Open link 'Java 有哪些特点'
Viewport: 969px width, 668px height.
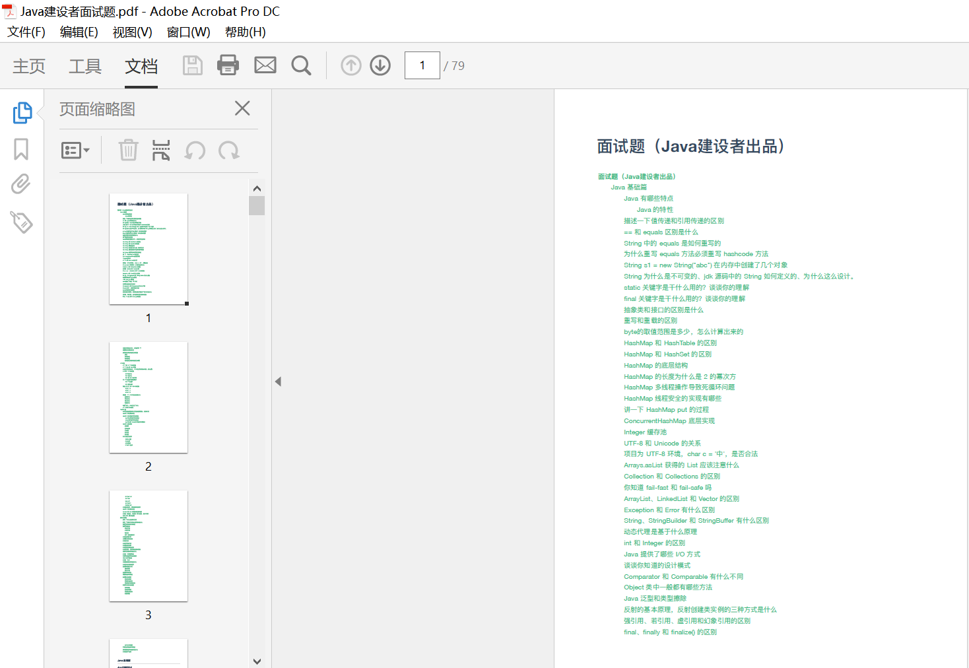point(649,199)
